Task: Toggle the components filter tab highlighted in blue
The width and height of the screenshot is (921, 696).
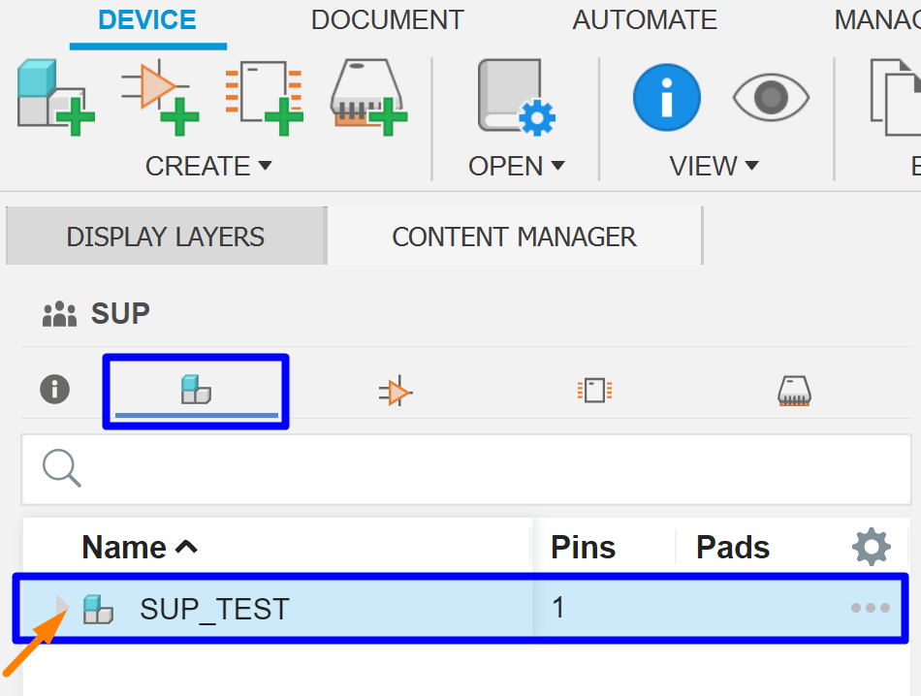Action: tap(195, 389)
